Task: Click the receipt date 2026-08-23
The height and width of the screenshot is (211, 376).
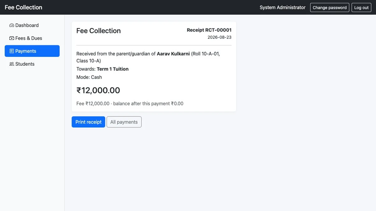Action: tap(220, 37)
